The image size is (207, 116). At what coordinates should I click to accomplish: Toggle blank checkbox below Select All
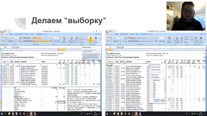(x=154, y=82)
